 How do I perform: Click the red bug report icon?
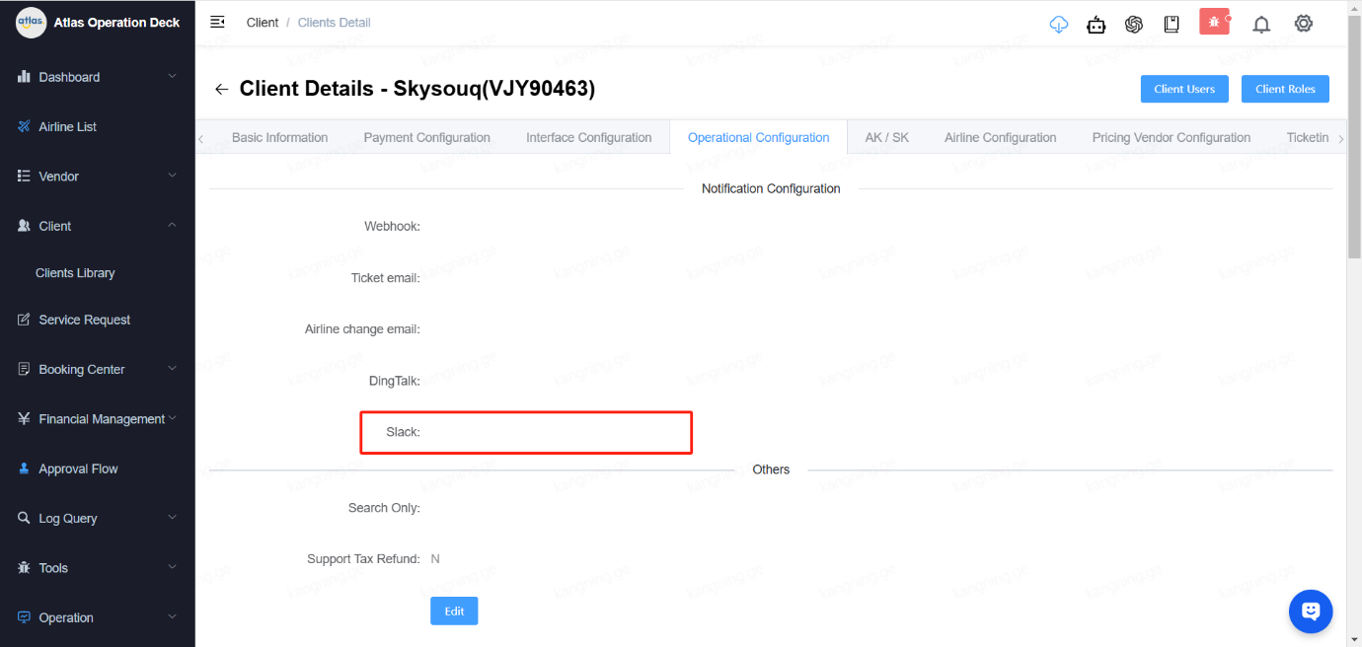[x=1214, y=22]
